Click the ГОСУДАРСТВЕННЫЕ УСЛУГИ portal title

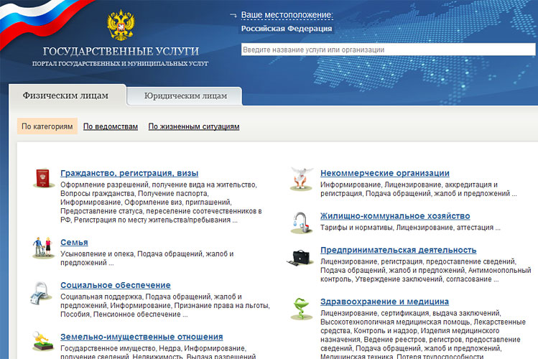(121, 52)
